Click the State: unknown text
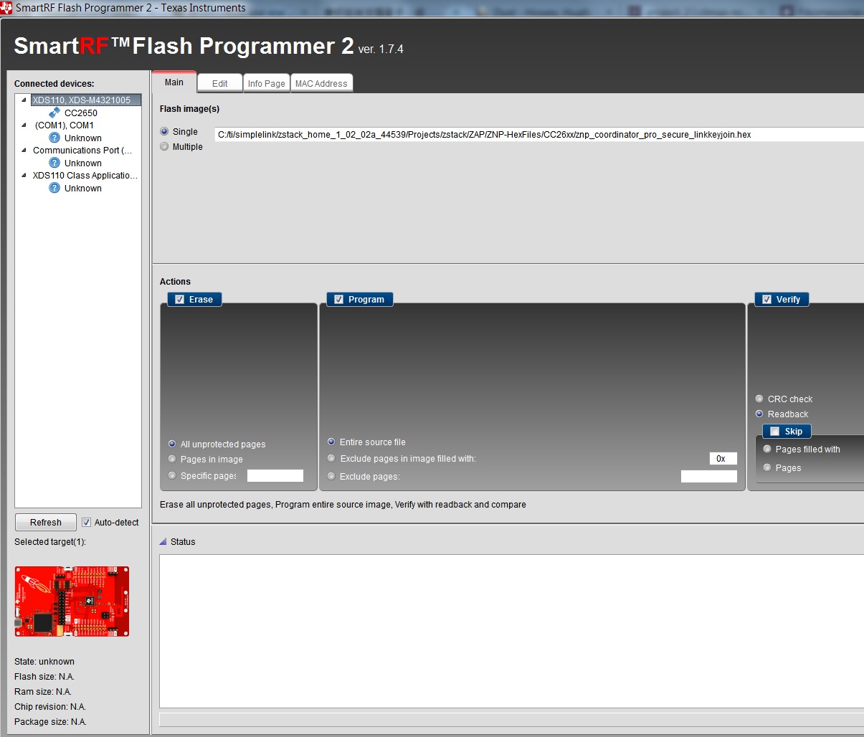864x737 pixels. (44, 662)
